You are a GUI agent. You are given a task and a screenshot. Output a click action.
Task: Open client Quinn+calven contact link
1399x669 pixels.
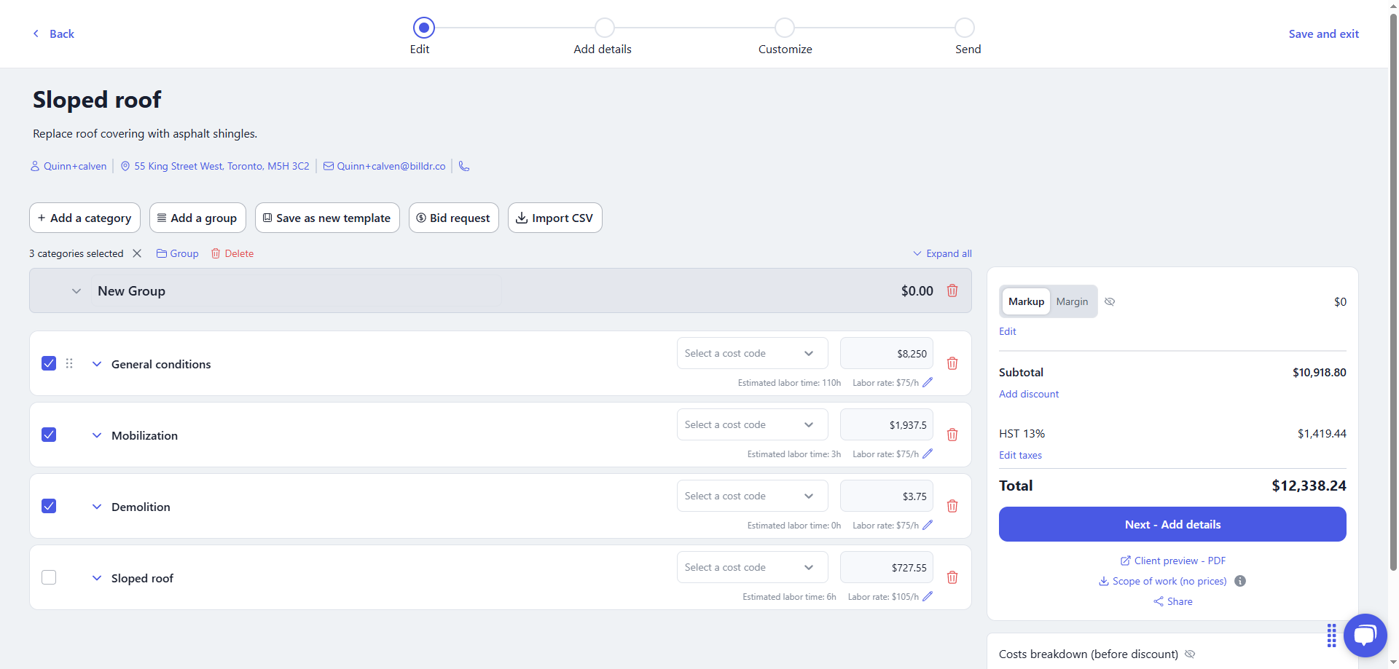(68, 166)
